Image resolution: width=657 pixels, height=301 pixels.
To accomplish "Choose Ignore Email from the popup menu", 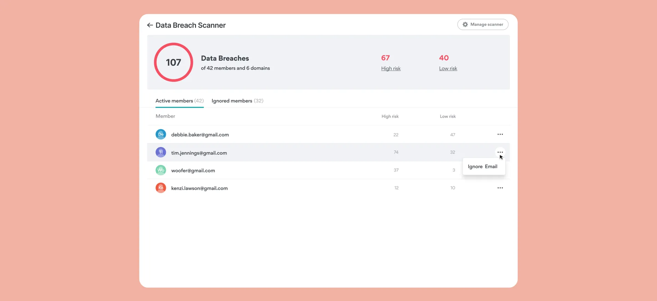I will point(482,167).
